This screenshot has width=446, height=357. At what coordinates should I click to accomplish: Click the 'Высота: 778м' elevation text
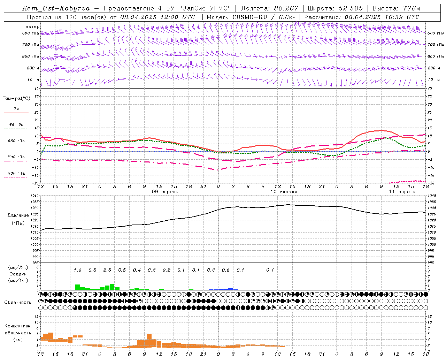pyautogui.click(x=396, y=8)
